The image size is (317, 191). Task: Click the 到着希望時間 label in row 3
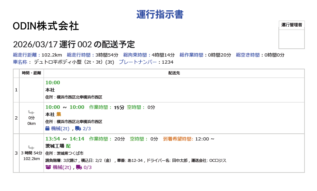(x=178, y=139)
